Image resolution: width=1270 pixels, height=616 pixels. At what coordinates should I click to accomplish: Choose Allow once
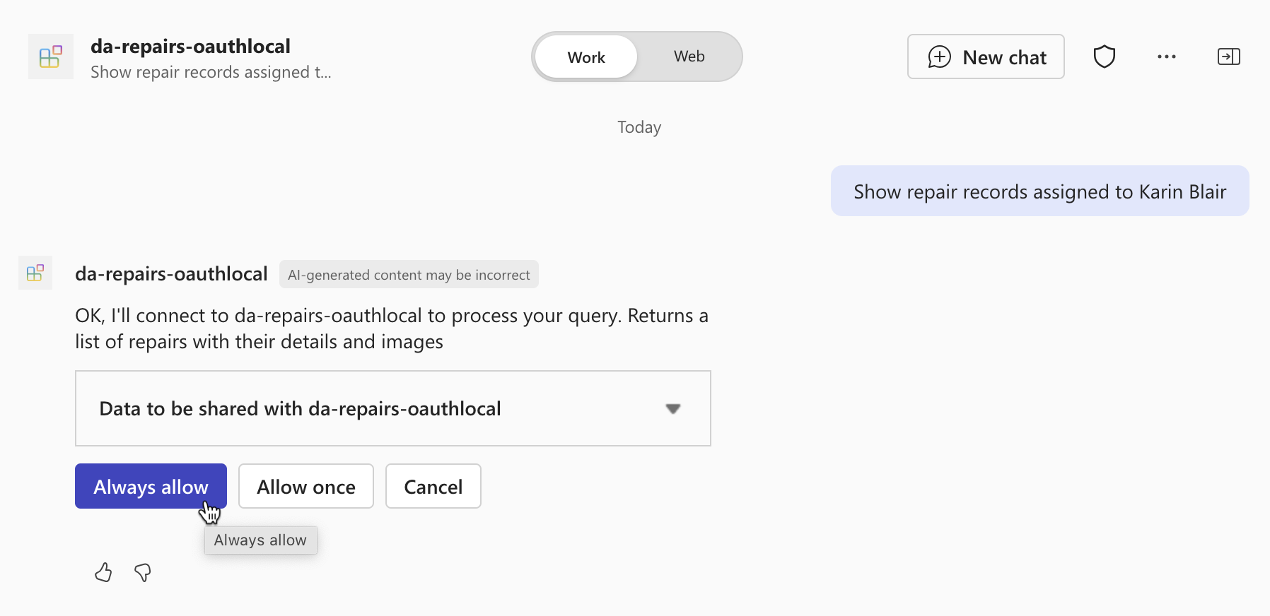pos(305,487)
